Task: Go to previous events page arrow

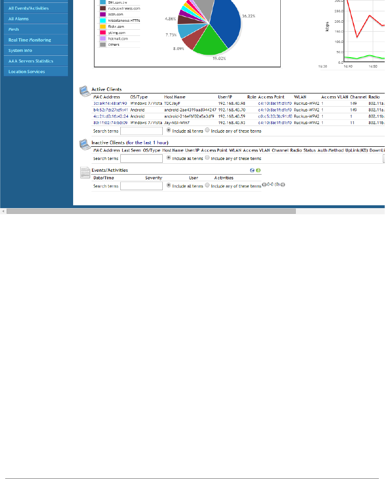Action: click(x=264, y=185)
